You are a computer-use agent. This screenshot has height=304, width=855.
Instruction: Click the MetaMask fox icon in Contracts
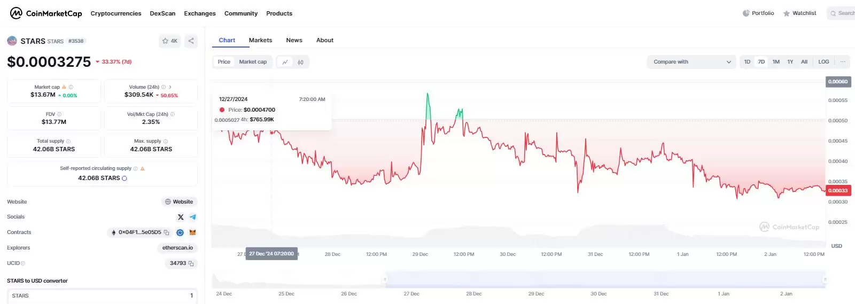point(193,232)
